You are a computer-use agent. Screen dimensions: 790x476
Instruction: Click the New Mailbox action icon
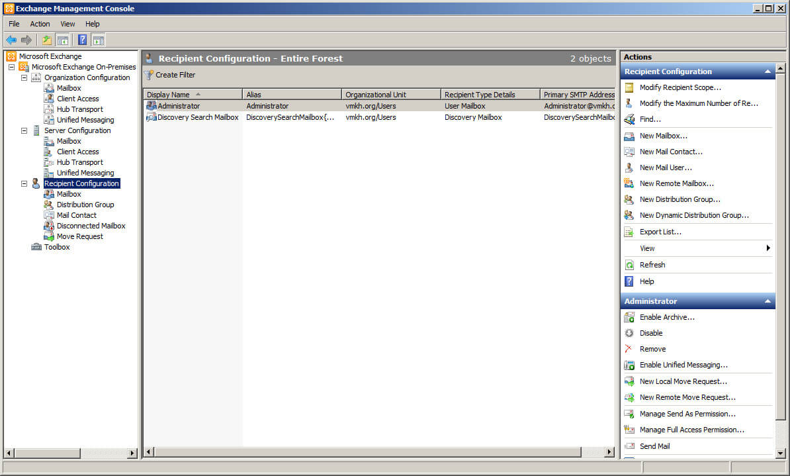click(x=629, y=136)
